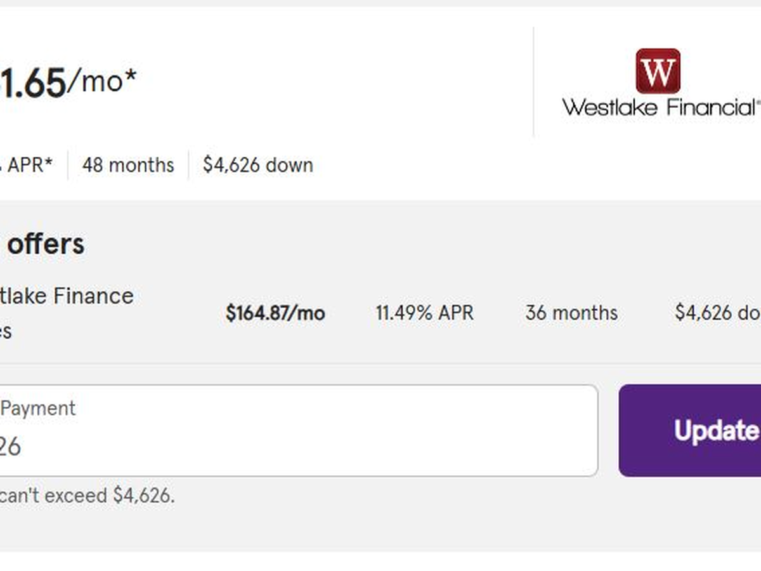The height and width of the screenshot is (571, 761).
Task: Click the vertical divider left of logo
Action: pyautogui.click(x=533, y=82)
